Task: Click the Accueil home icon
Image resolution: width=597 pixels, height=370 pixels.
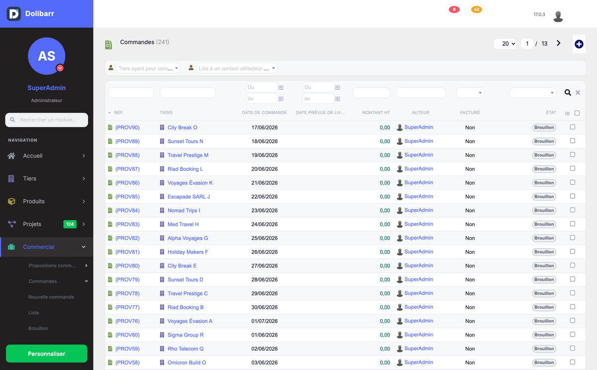Action: pyautogui.click(x=11, y=156)
